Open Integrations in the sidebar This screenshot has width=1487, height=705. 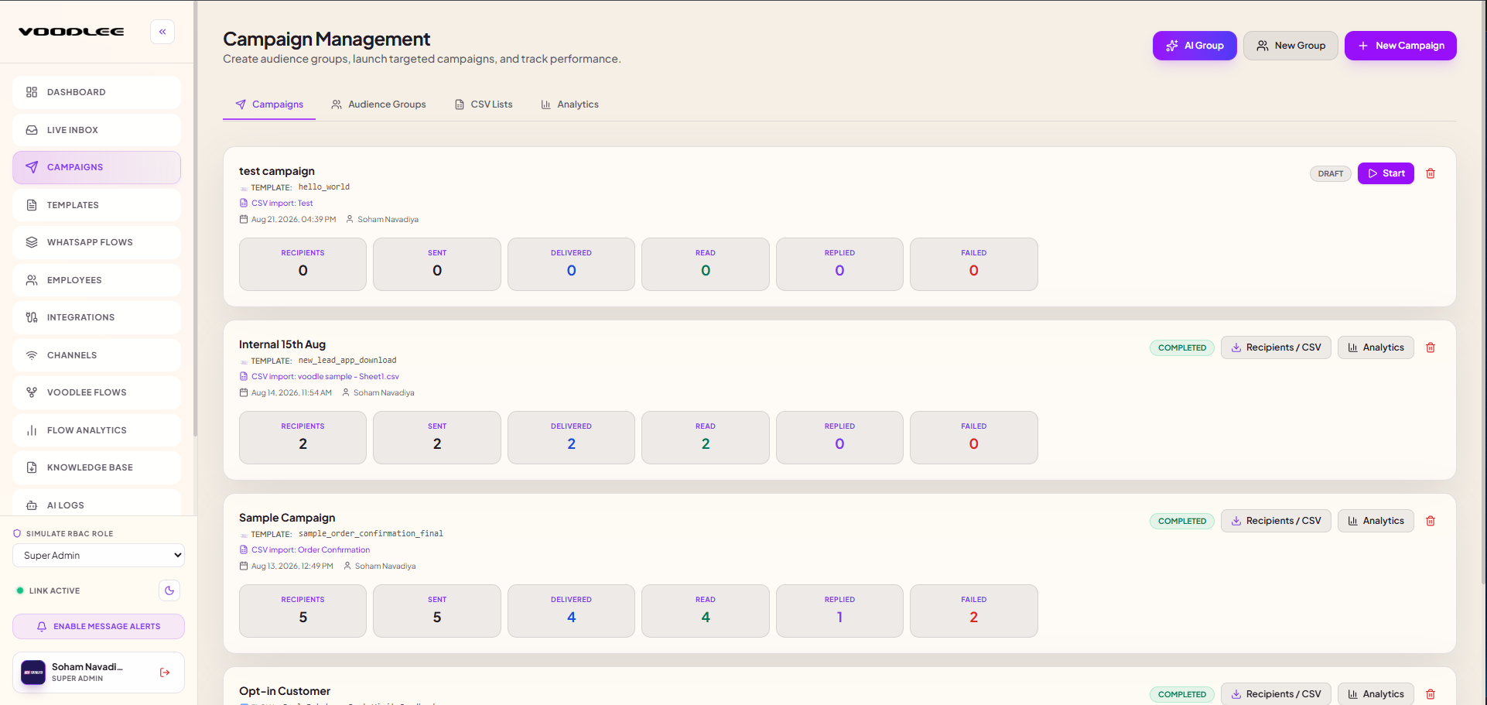(97, 317)
